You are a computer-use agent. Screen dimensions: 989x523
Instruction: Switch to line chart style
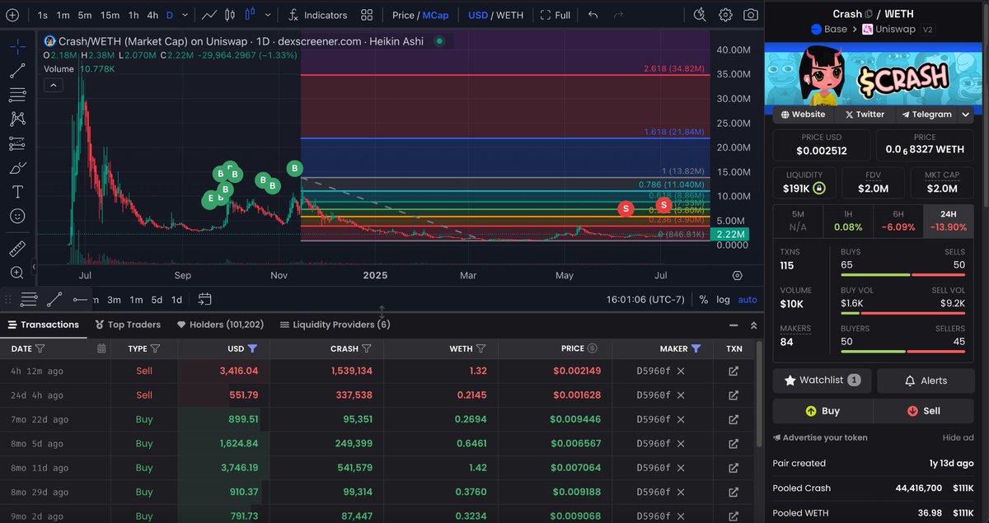pyautogui.click(x=210, y=15)
